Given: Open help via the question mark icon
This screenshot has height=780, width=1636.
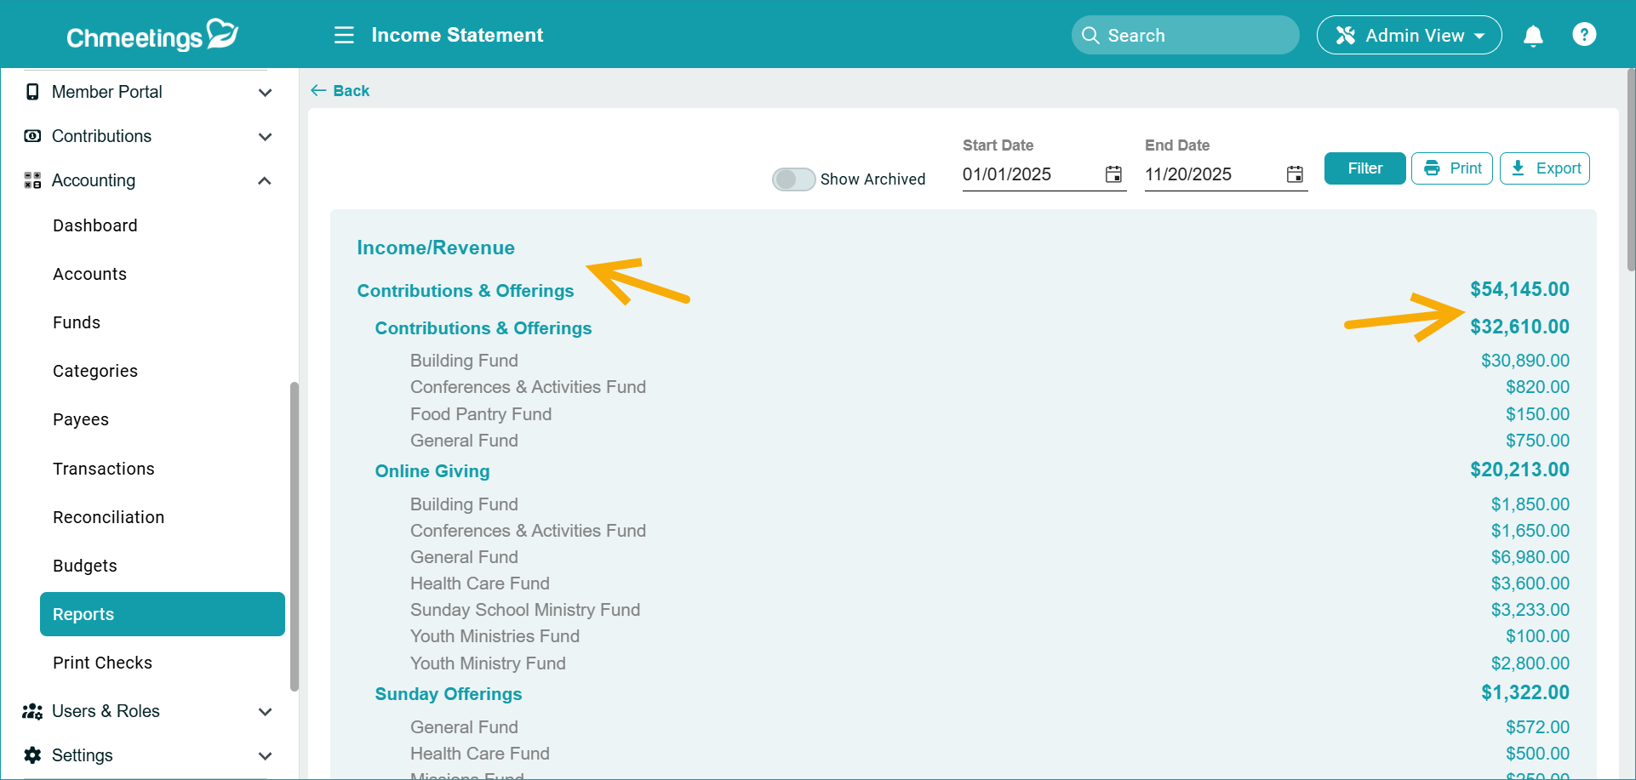Looking at the screenshot, I should click(x=1584, y=34).
